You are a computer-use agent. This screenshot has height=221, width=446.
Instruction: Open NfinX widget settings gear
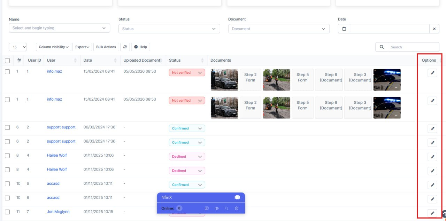[x=237, y=208]
